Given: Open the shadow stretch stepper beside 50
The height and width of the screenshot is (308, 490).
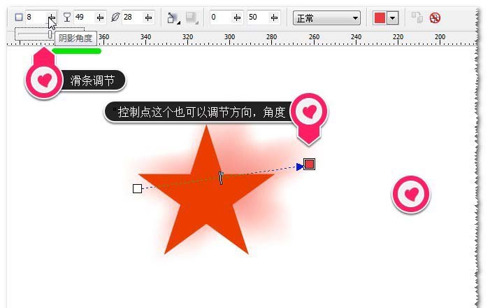Looking at the screenshot, I should (x=274, y=17).
